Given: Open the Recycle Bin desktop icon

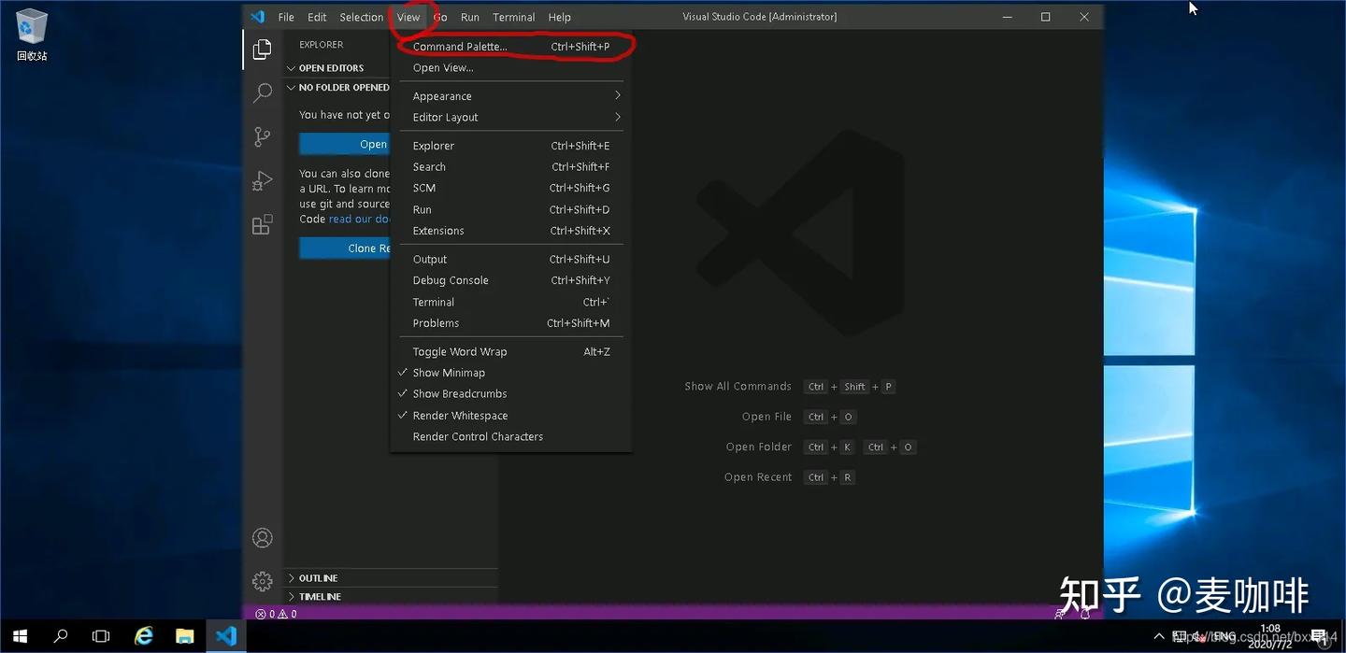Looking at the screenshot, I should point(32,35).
